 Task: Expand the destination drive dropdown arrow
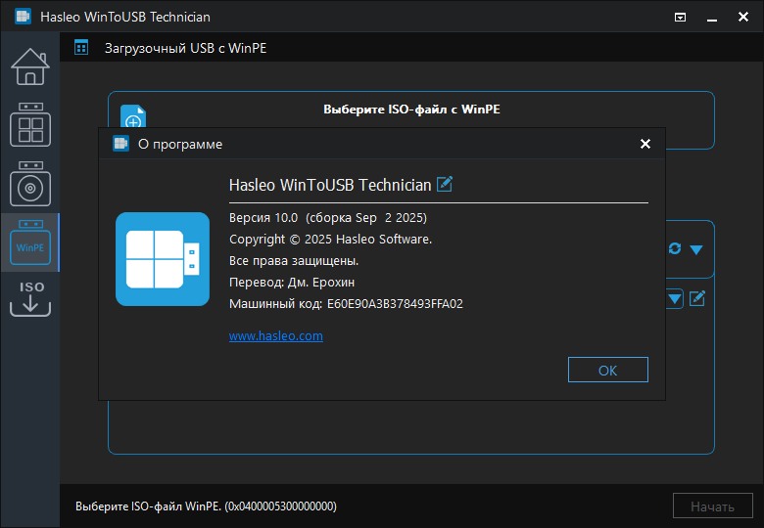[x=696, y=250]
